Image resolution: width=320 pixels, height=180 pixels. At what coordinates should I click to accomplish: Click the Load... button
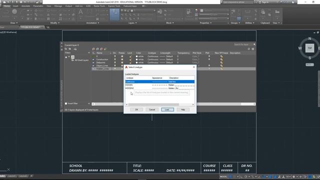[167, 109]
